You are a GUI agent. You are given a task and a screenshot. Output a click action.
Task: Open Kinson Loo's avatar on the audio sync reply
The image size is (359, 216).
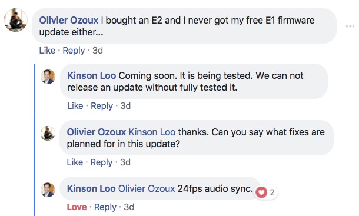tap(48, 190)
